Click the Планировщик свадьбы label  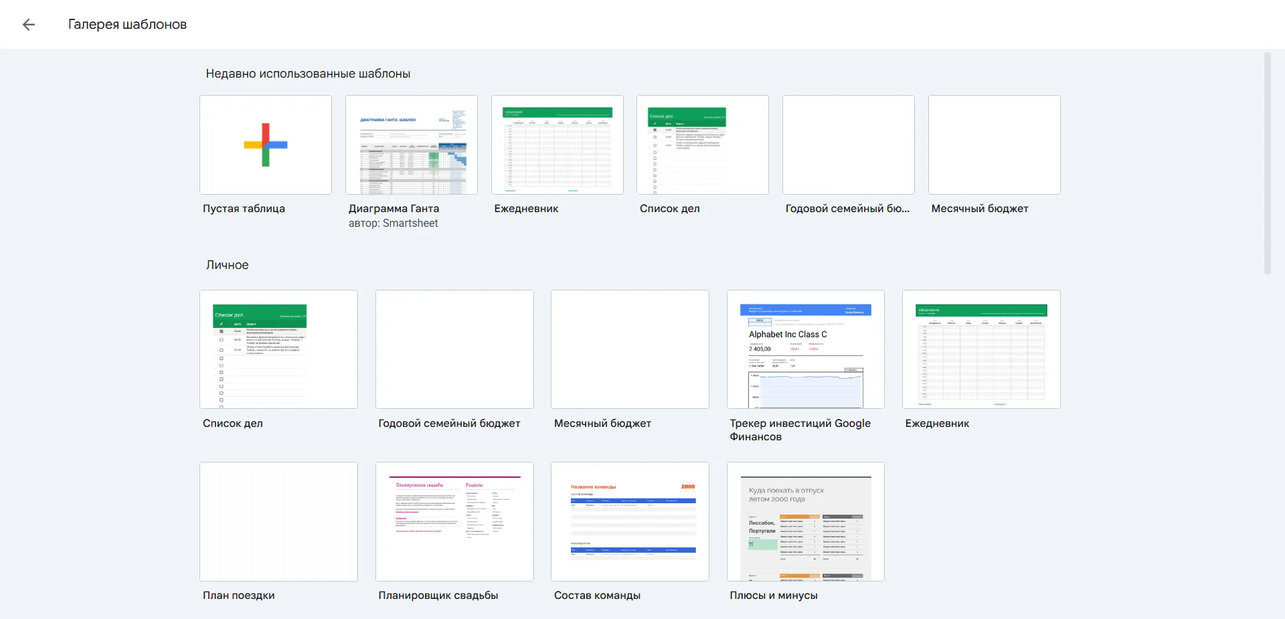pos(438,596)
